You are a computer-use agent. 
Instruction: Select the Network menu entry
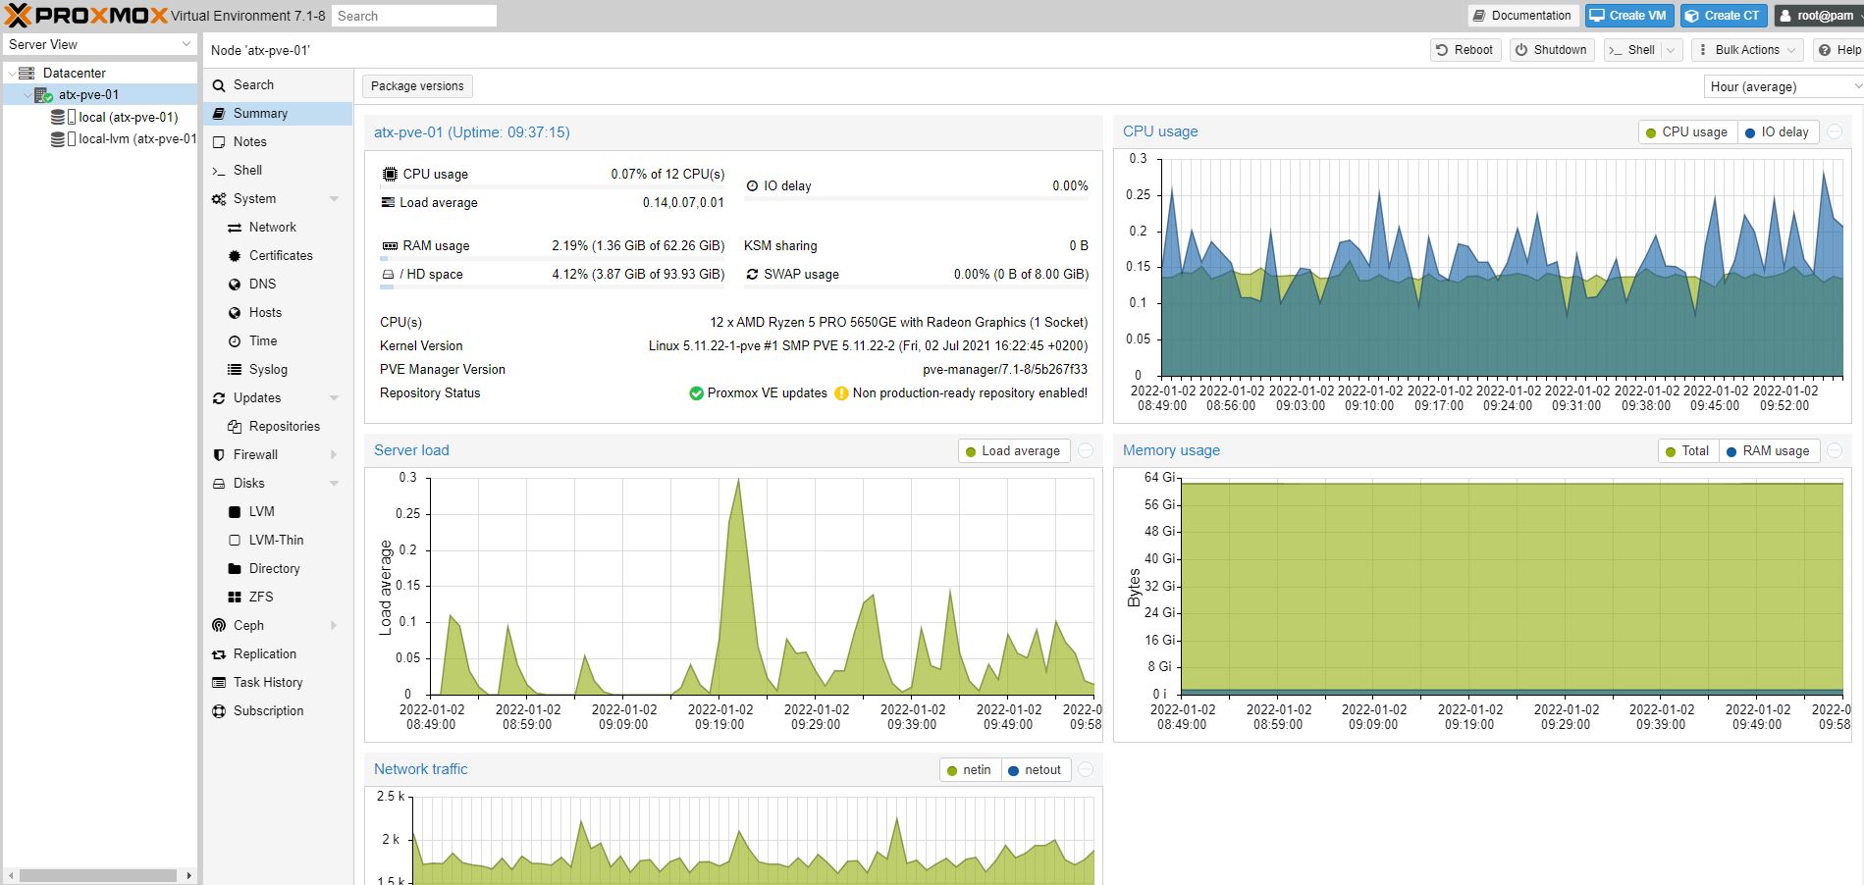272,227
